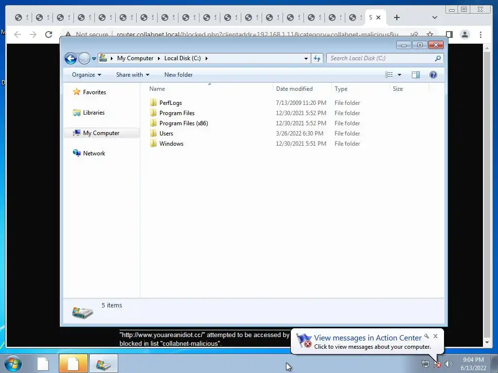Open the Windows Start menu

(13, 363)
